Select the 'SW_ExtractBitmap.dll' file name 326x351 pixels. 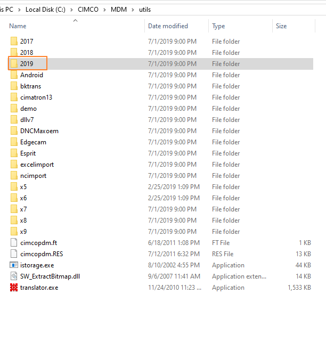tap(50, 276)
